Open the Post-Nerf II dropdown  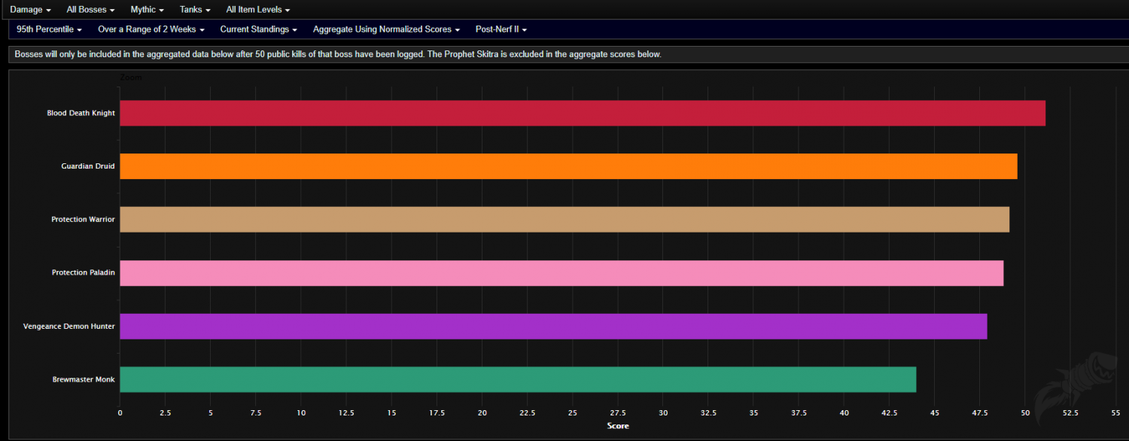tap(501, 29)
